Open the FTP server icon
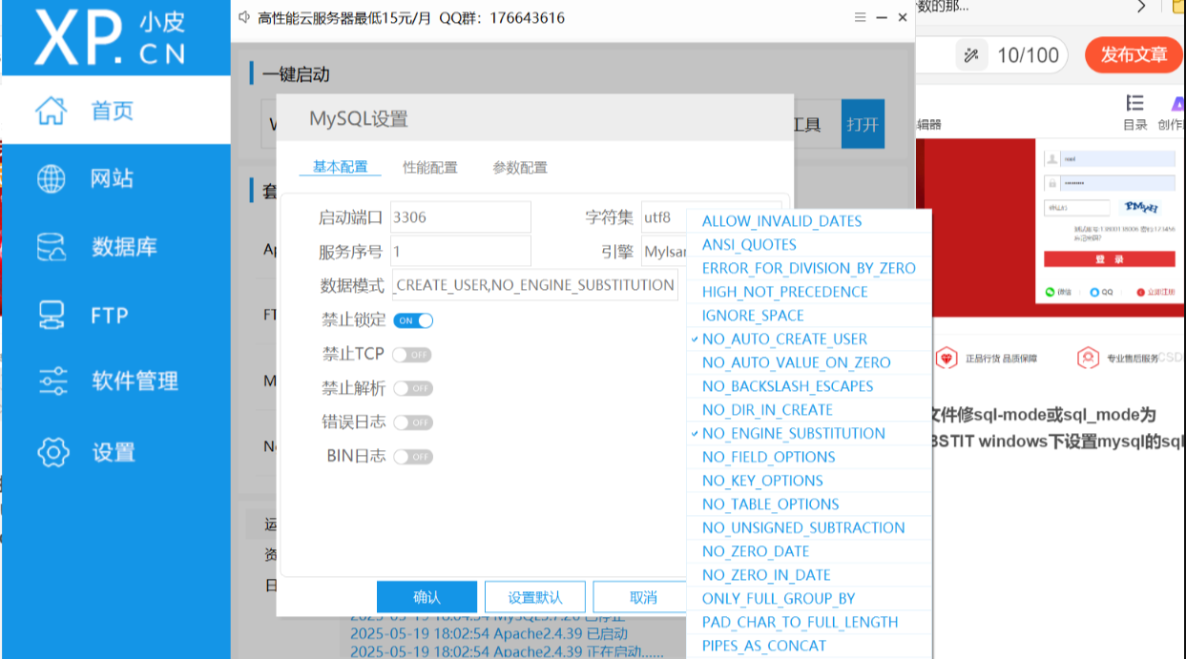The image size is (1186, 659). point(51,315)
